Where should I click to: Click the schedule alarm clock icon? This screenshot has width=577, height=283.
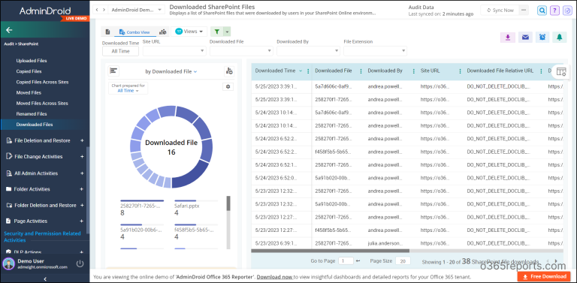pos(542,37)
